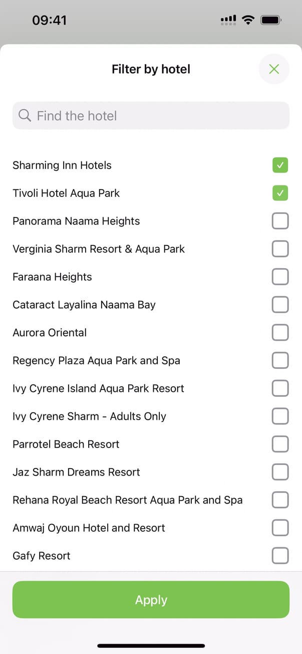Check the Gafy Resort checkbox
Image resolution: width=302 pixels, height=654 pixels.
[x=280, y=555]
